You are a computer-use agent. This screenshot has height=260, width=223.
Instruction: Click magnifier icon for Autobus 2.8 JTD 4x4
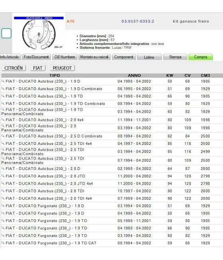pyautogui.click(x=3, y=183)
